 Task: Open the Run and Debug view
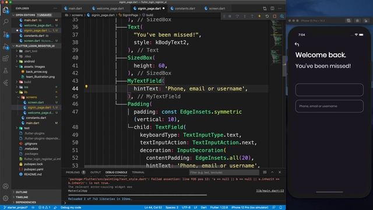pyautogui.click(x=5, y=47)
